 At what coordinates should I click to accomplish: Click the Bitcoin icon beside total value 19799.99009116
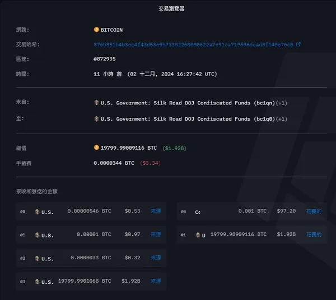click(x=96, y=148)
